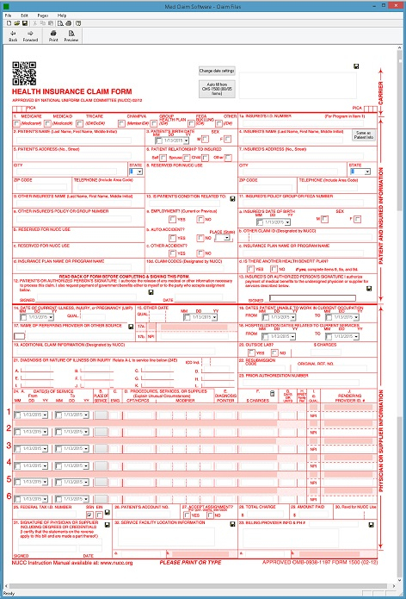This screenshot has width=406, height=599.
Task: Open service line 1 From date dropdown
Action: tap(45, 415)
